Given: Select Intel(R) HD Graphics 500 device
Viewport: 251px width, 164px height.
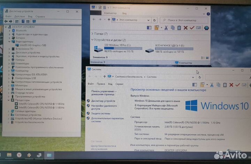Looking at the screenshot, I should 33,45.
